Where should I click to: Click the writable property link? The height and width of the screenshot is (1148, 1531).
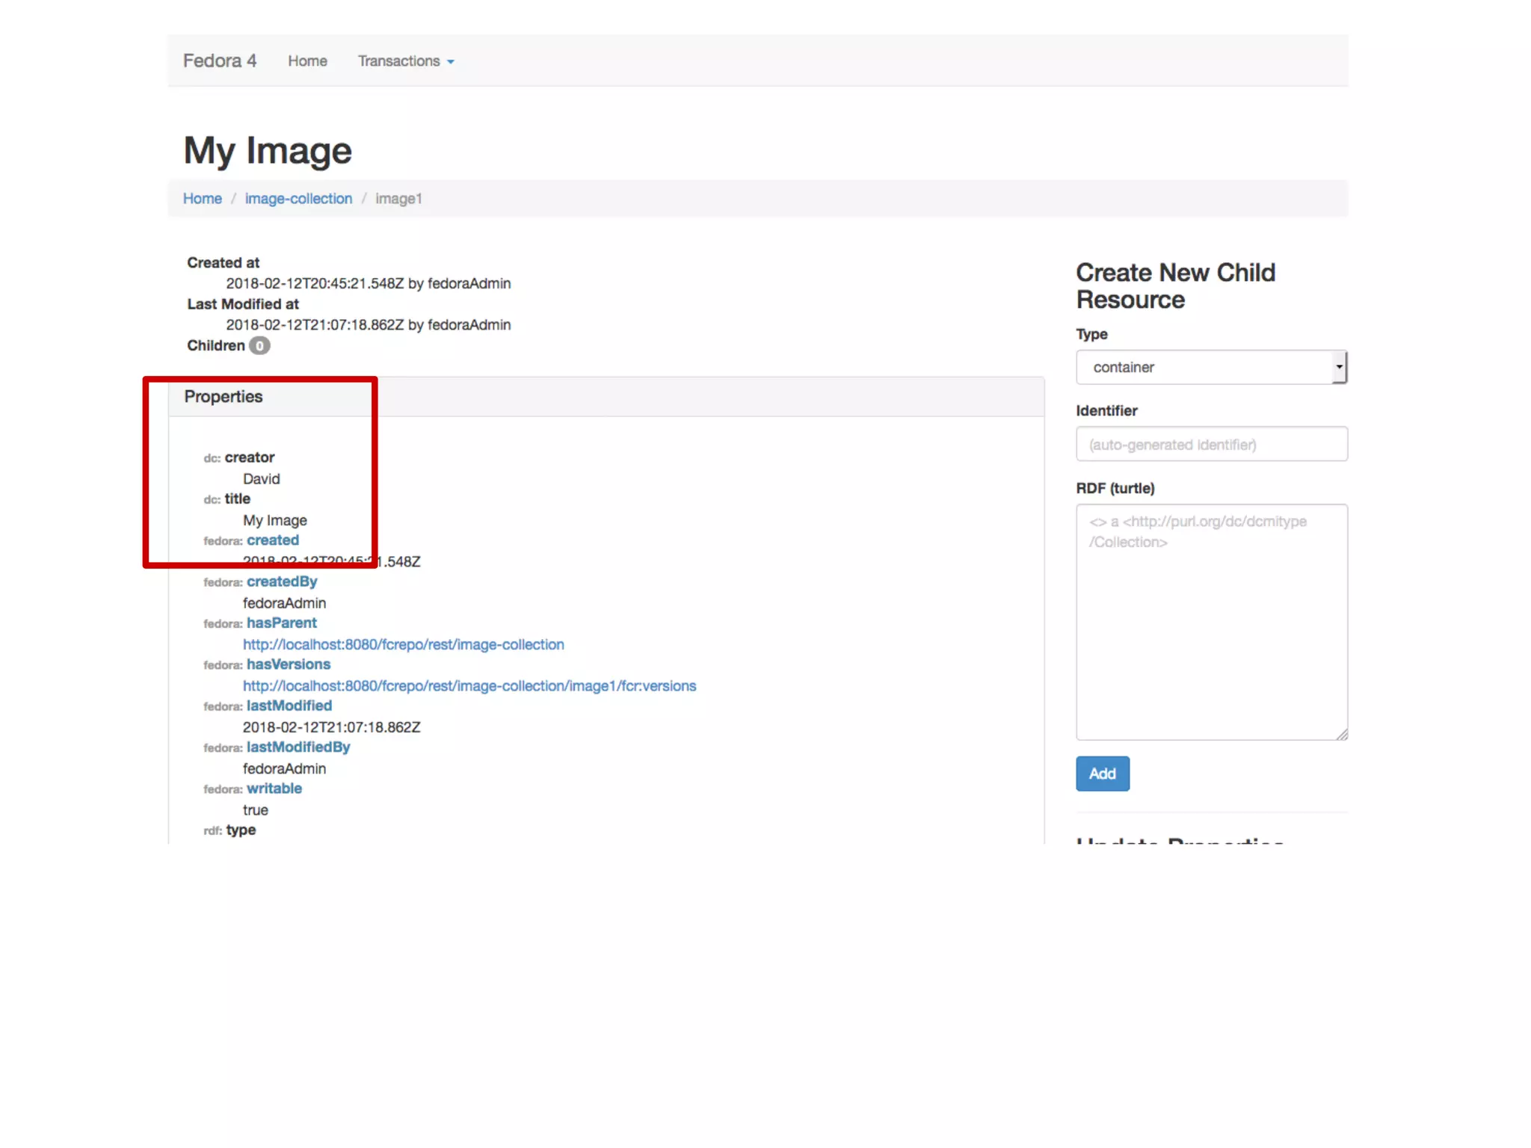click(274, 789)
